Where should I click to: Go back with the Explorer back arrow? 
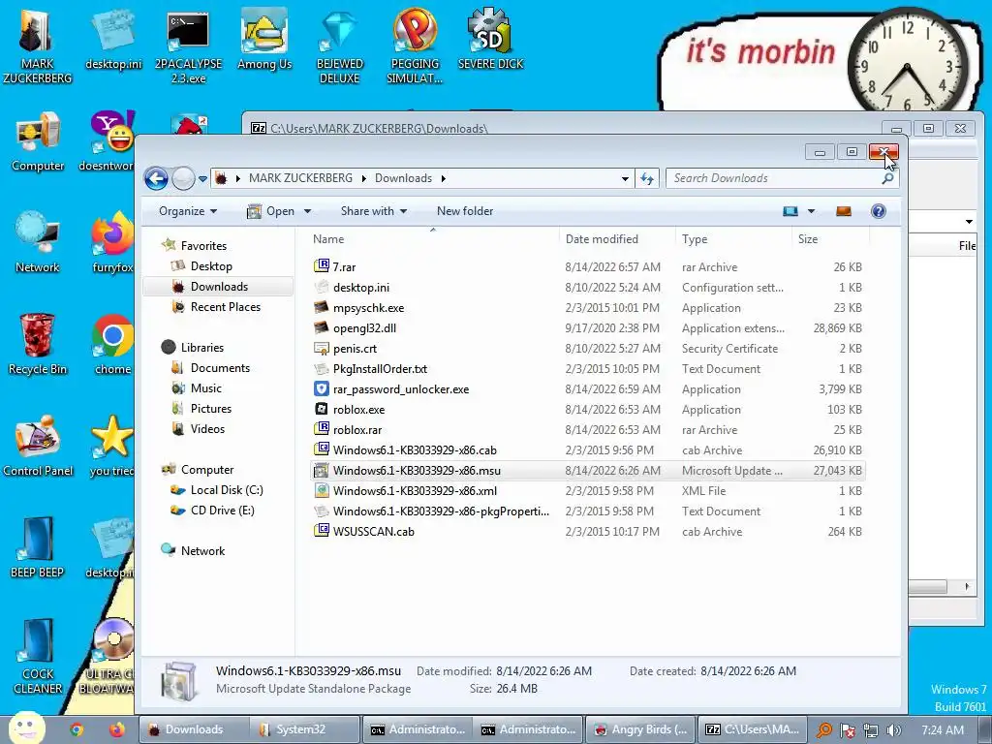point(156,178)
